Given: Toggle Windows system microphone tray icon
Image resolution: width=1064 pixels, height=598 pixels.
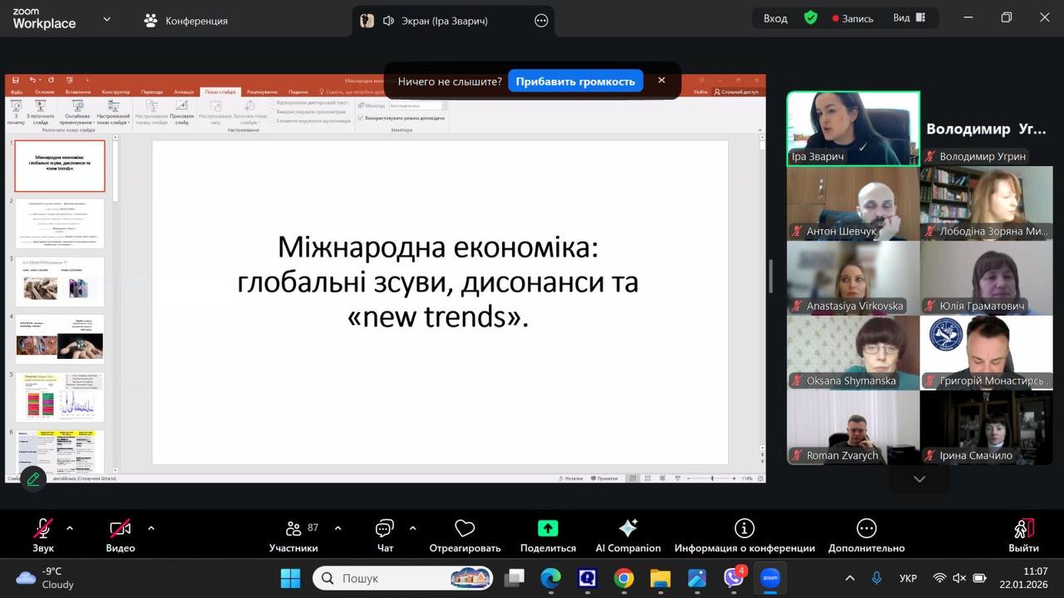Looking at the screenshot, I should [x=876, y=578].
